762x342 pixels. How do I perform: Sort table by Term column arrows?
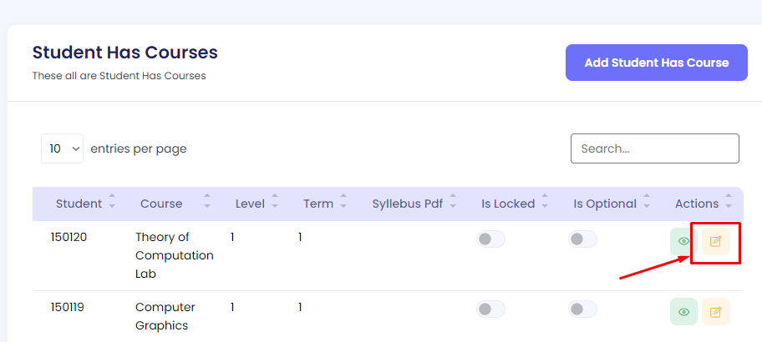[346, 204]
